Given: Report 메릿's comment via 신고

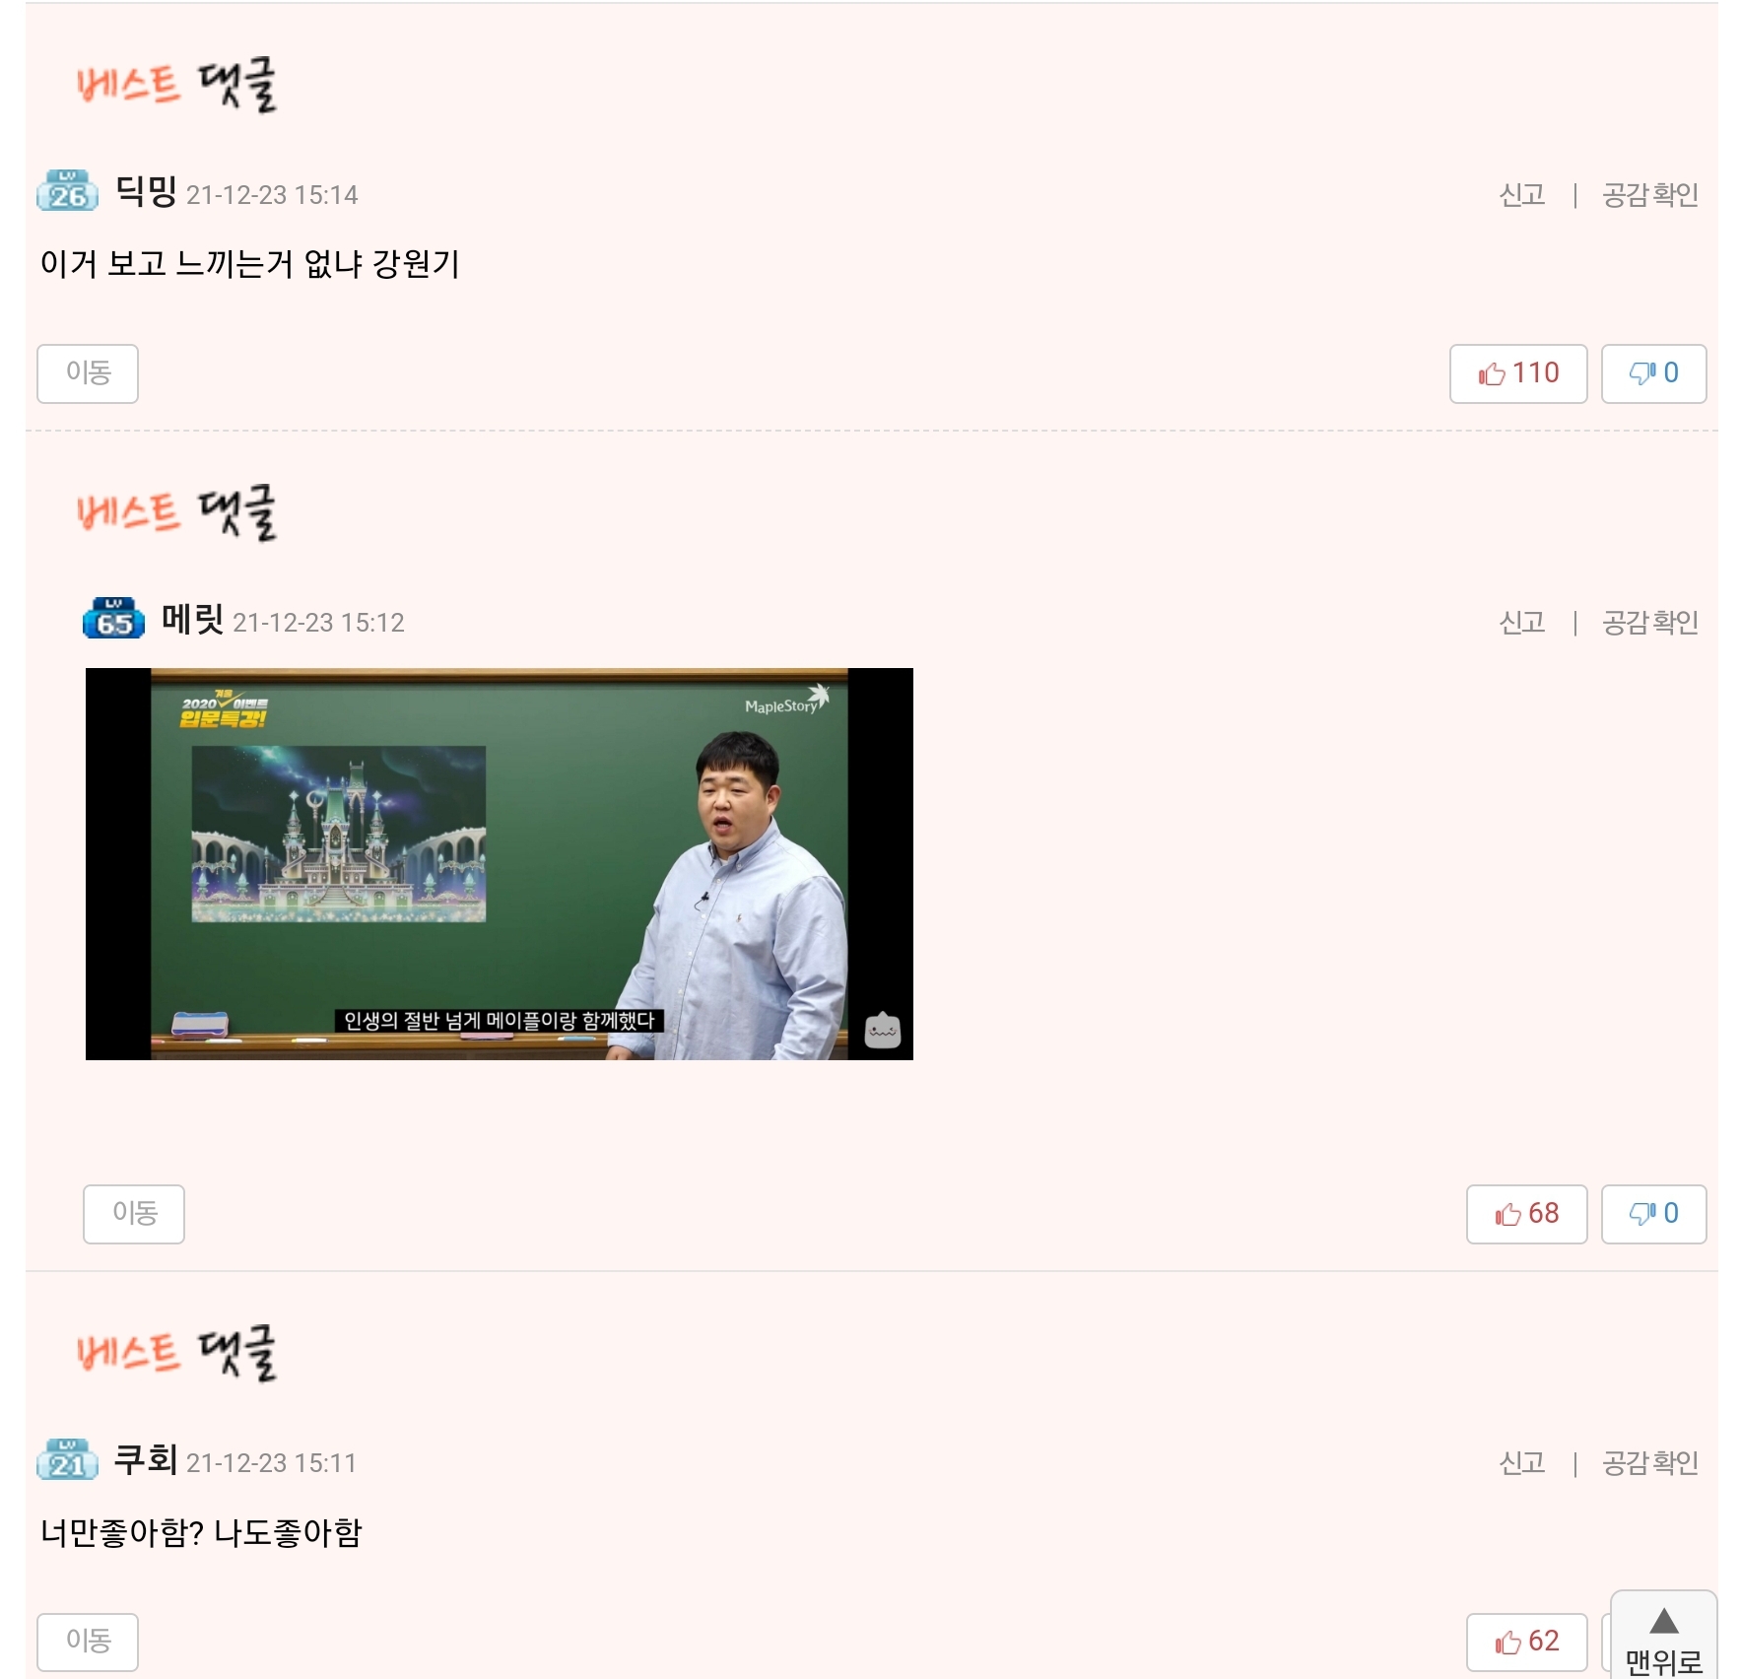Looking at the screenshot, I should 1521,623.
